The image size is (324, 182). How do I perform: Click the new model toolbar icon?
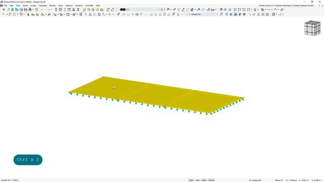(x=4, y=10)
